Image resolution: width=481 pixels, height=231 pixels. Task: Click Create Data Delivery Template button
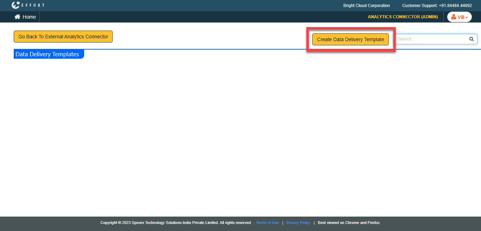point(350,39)
